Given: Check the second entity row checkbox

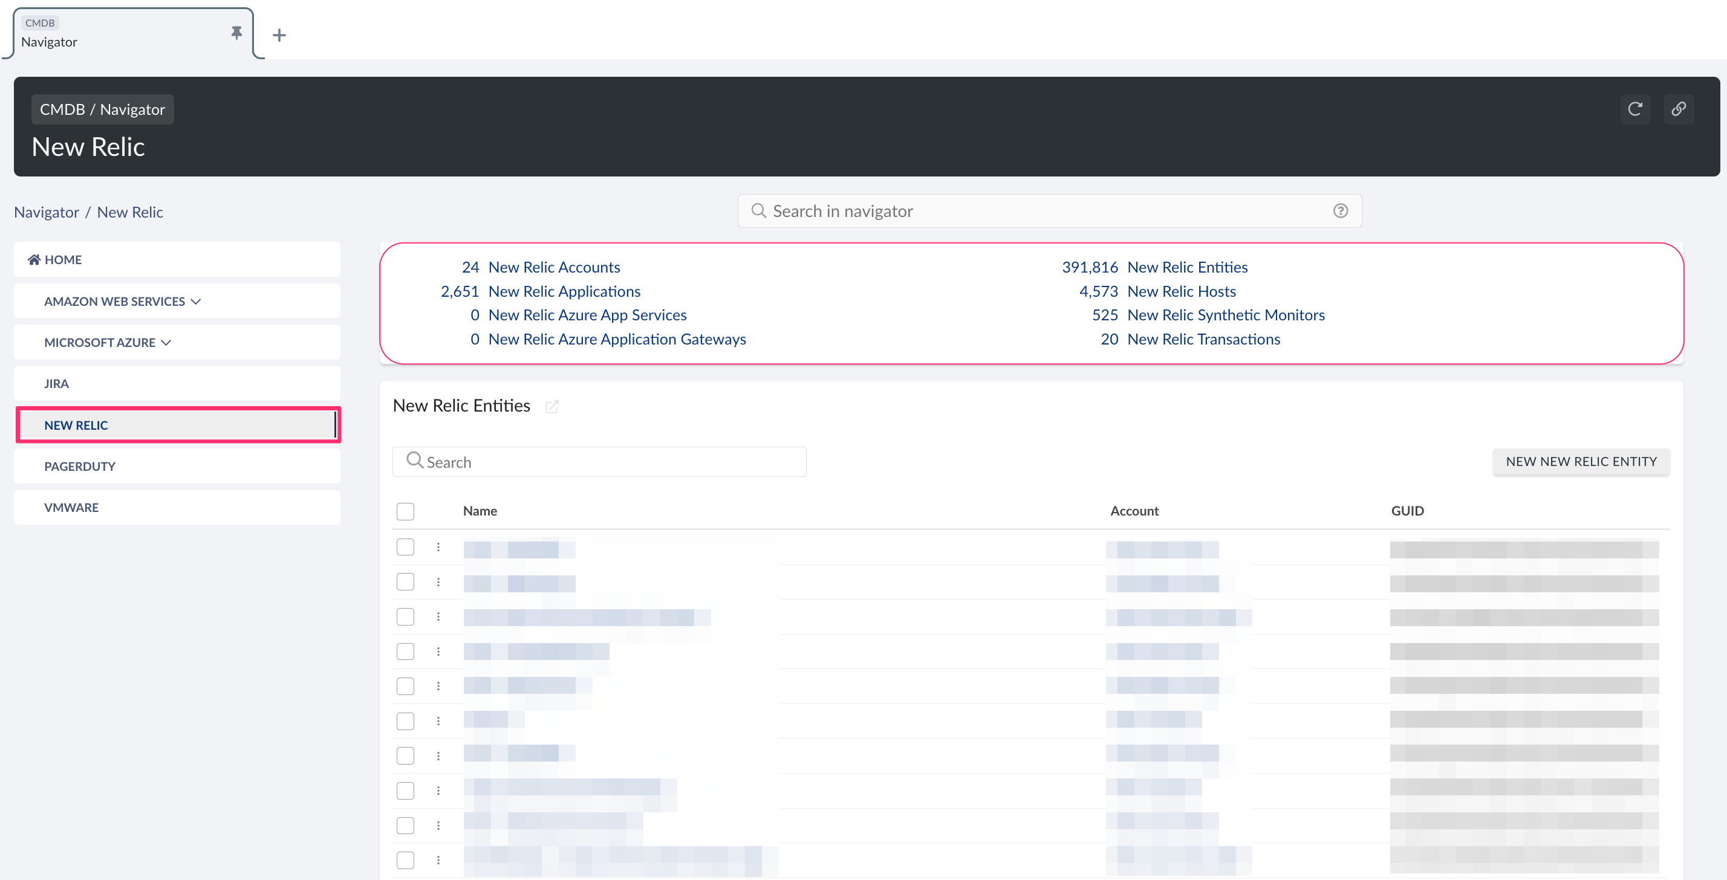Looking at the screenshot, I should (x=405, y=582).
